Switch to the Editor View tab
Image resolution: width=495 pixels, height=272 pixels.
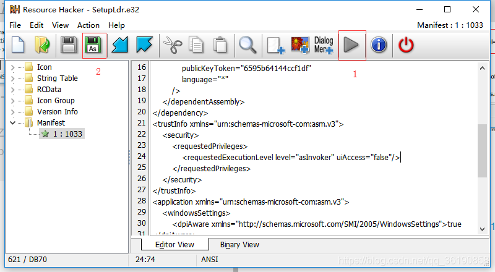tap(174, 245)
